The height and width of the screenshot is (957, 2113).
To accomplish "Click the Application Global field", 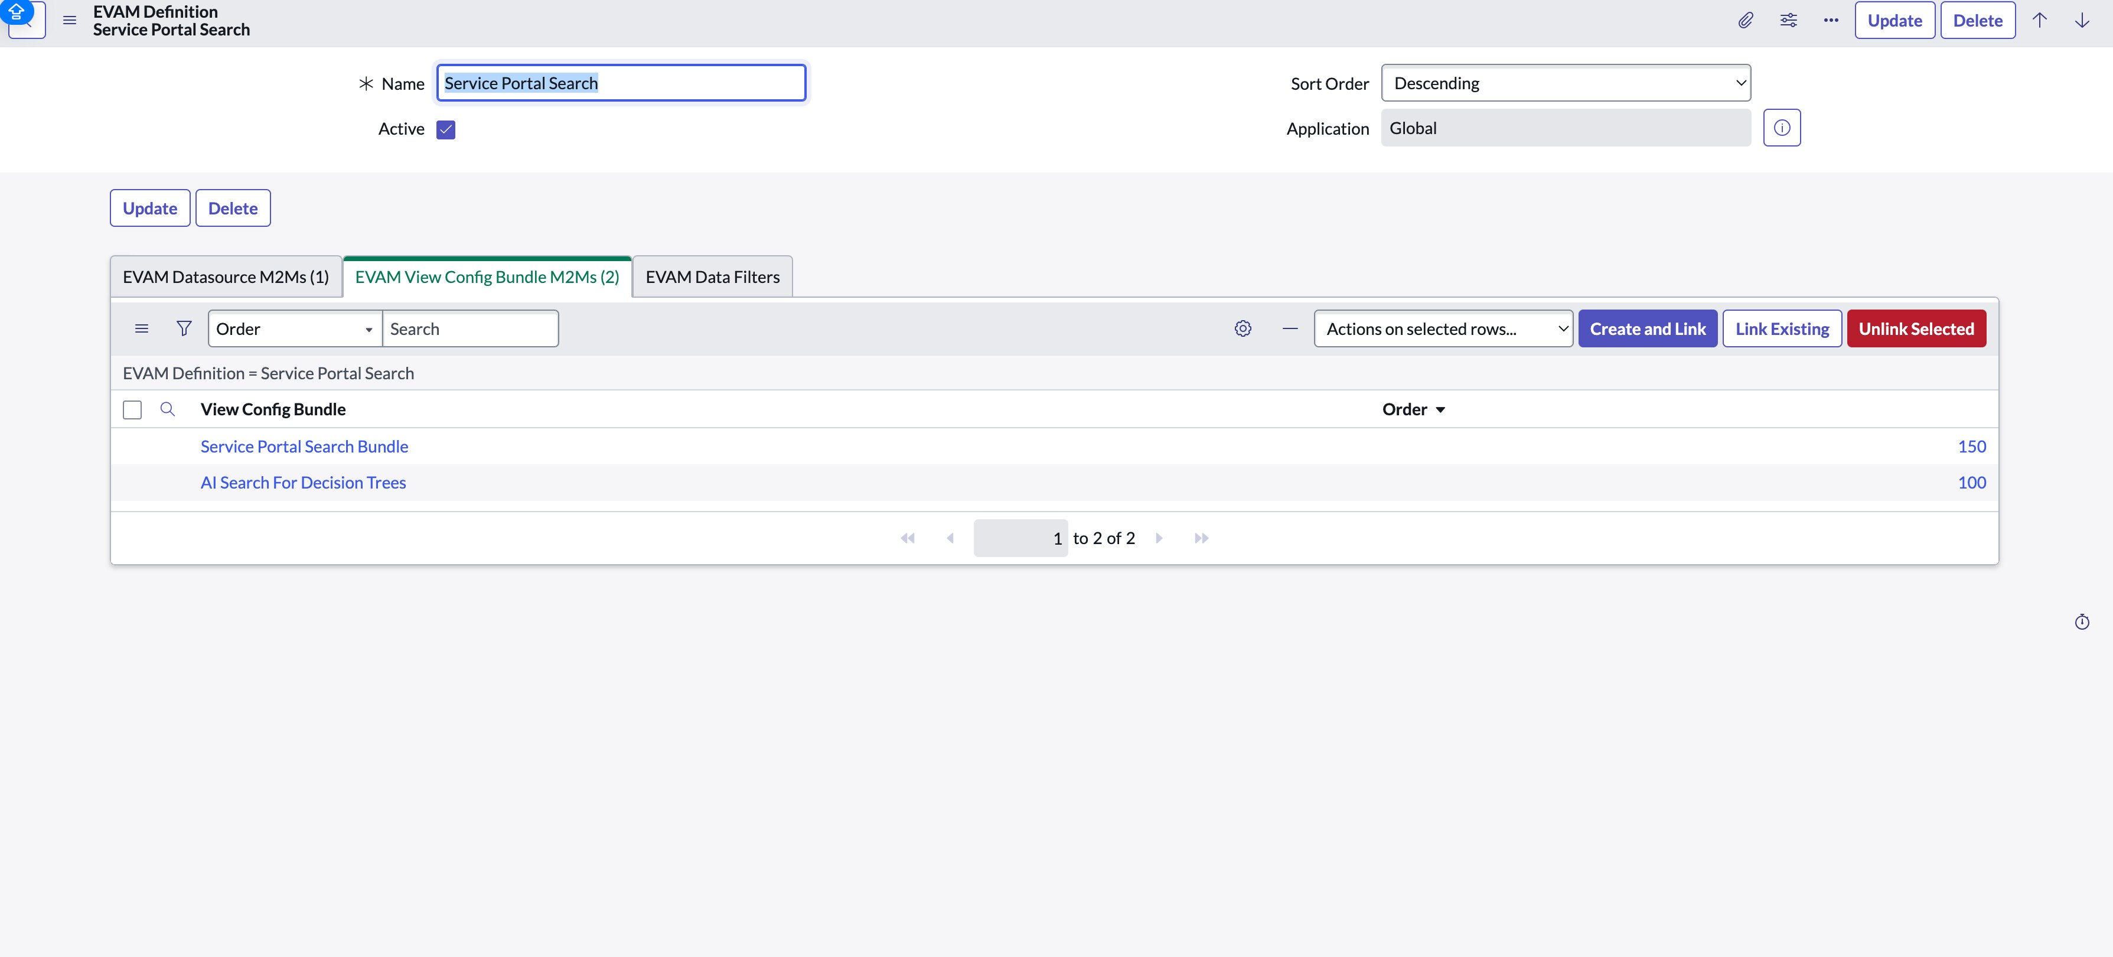I will [x=1565, y=128].
